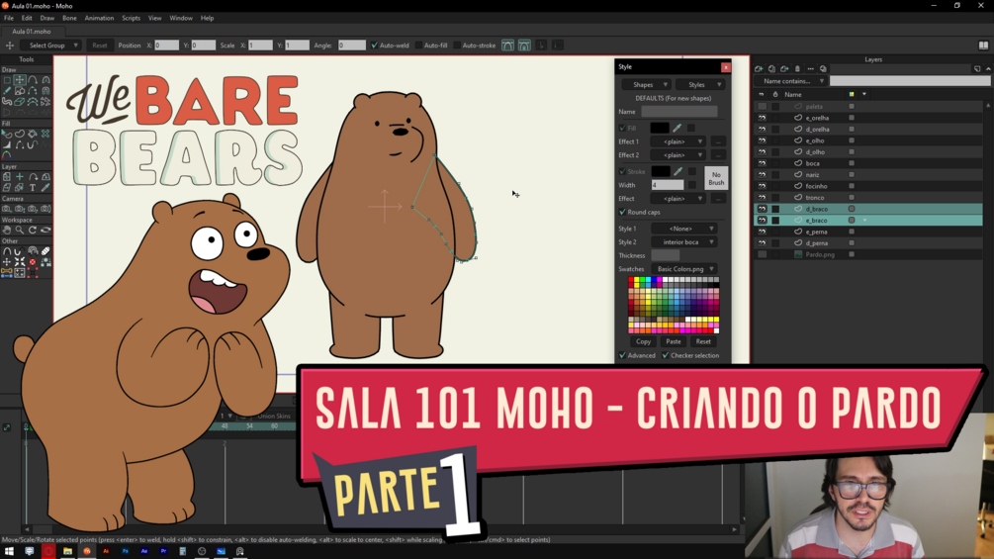Screen dimensions: 994x559
Task: Open the Swatches Basic Colors.png dropdown
Action: click(684, 269)
